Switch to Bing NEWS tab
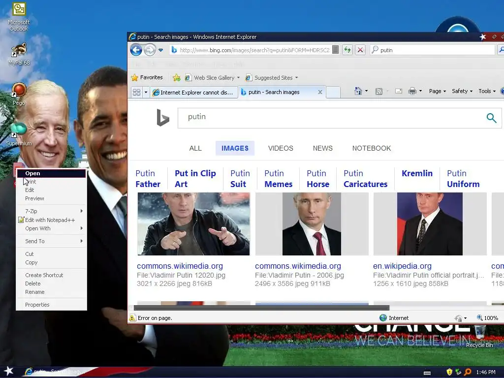504x378 pixels. [323, 148]
